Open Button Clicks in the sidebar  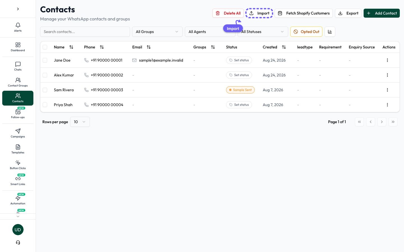coord(18,165)
